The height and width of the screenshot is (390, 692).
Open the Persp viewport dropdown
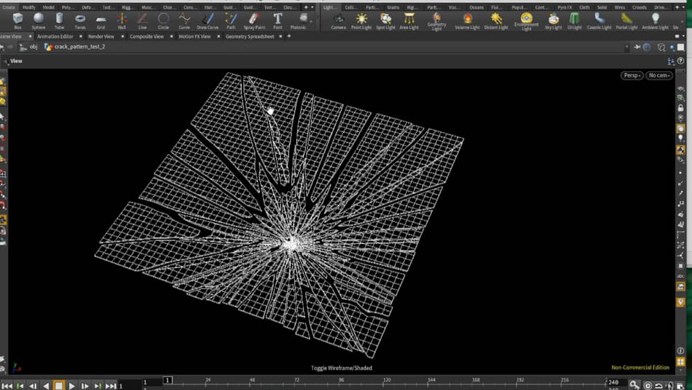click(632, 75)
